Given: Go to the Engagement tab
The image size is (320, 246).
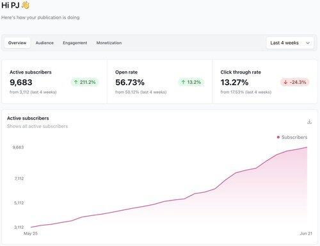Looking at the screenshot, I should point(75,43).
